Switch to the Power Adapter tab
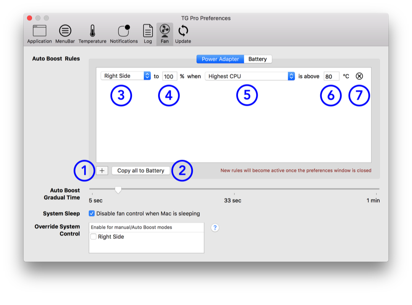Viewport: 412px width, 305px height. coord(220,59)
